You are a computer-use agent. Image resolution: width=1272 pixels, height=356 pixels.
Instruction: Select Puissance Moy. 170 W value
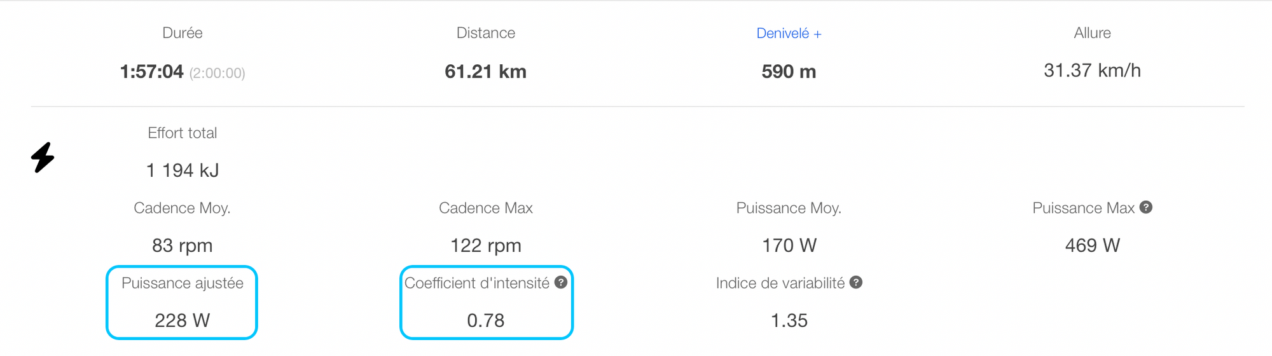[789, 245]
